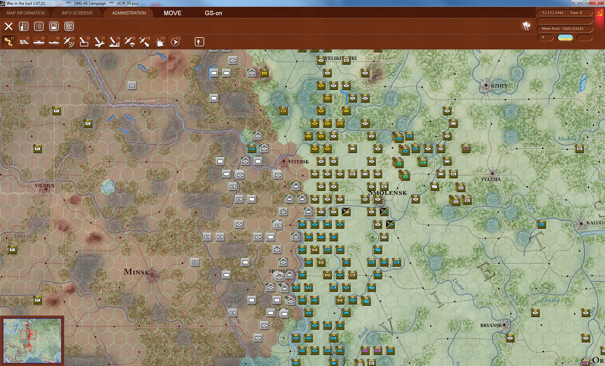
Task: Click the Rzhev city hex
Action: tap(486, 85)
